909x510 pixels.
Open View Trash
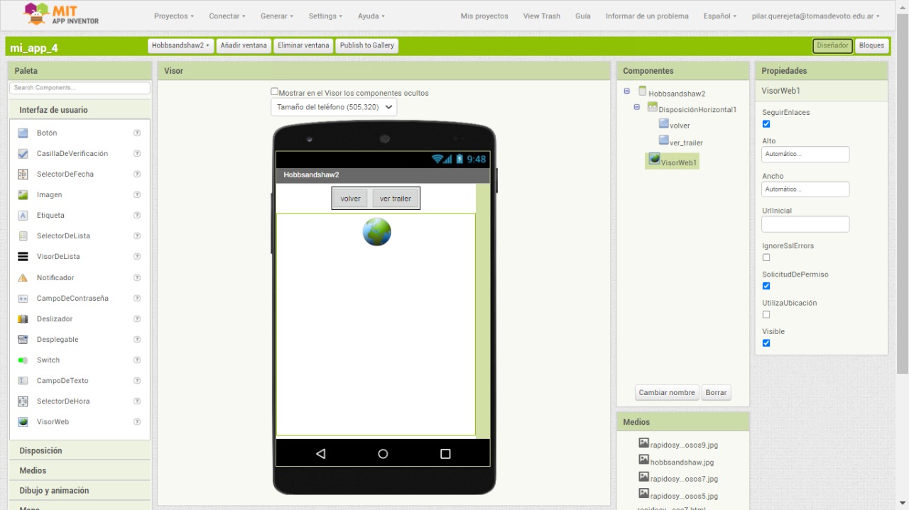point(542,16)
